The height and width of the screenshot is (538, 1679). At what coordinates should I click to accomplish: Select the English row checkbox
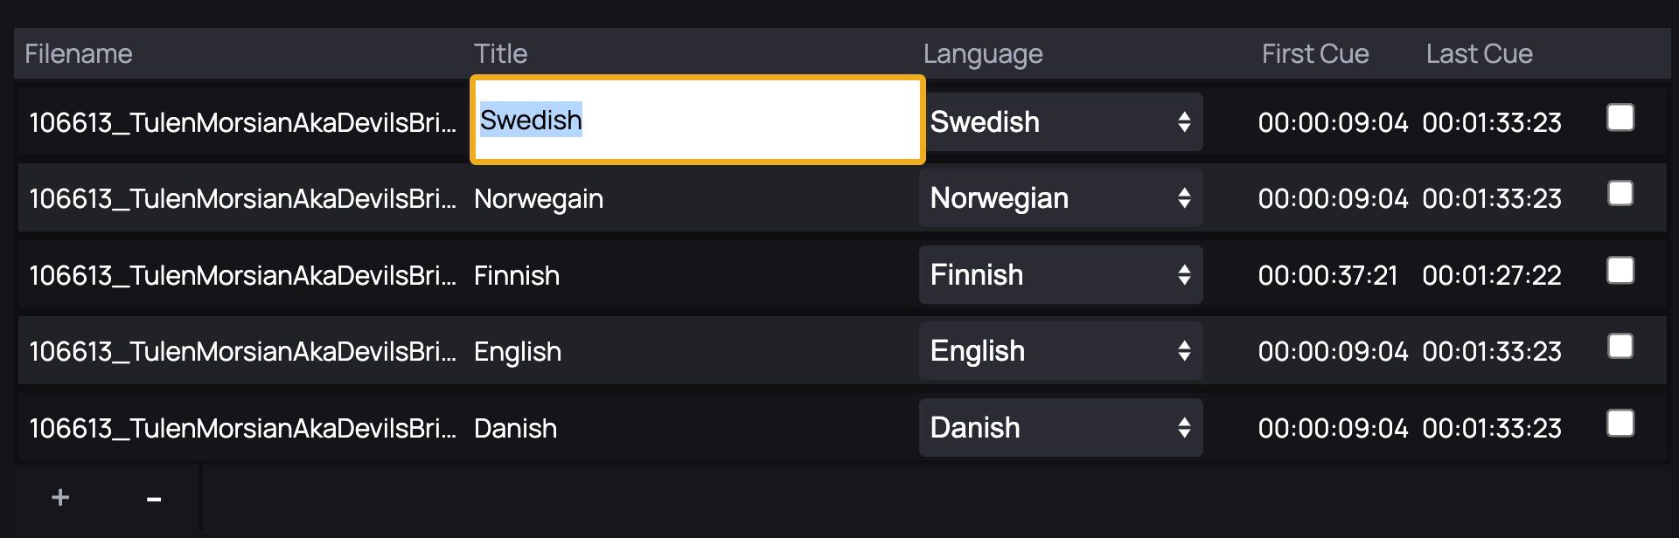(x=1620, y=347)
